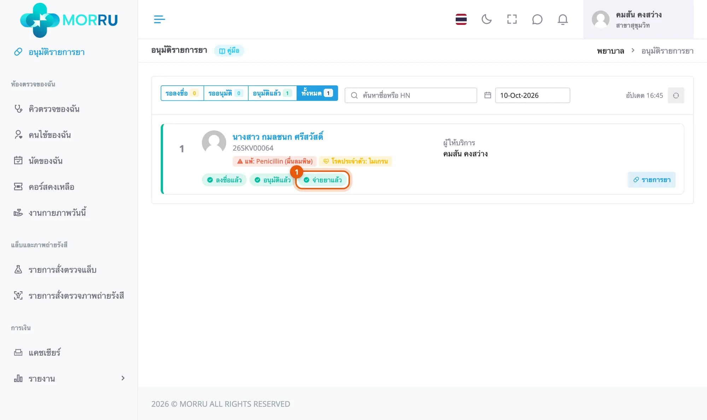Switch to รออนุมัติ tab
707x420 pixels.
pos(226,93)
